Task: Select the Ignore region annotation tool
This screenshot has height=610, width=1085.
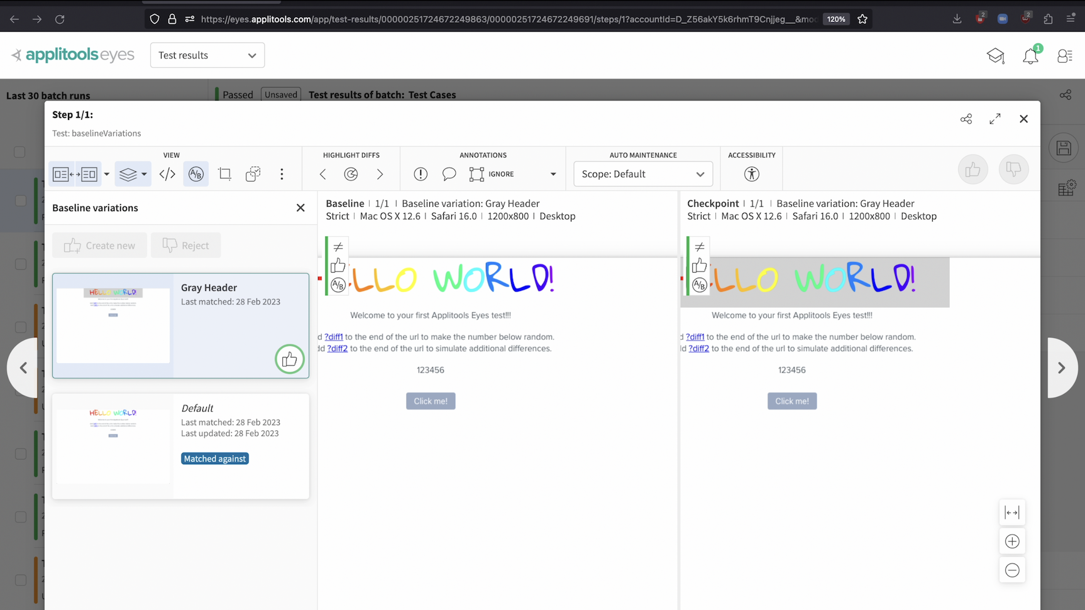Action: point(492,174)
